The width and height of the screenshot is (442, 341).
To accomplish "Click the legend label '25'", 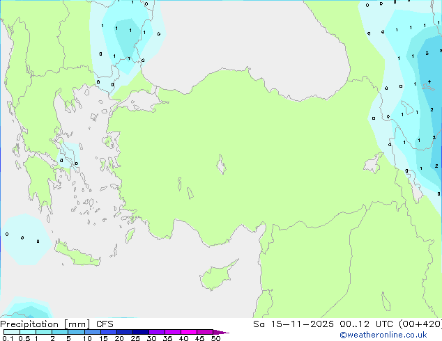I will coord(135,338).
